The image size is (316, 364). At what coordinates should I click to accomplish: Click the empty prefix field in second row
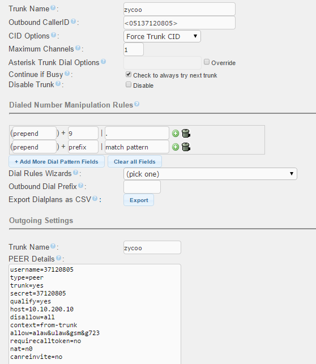point(83,147)
